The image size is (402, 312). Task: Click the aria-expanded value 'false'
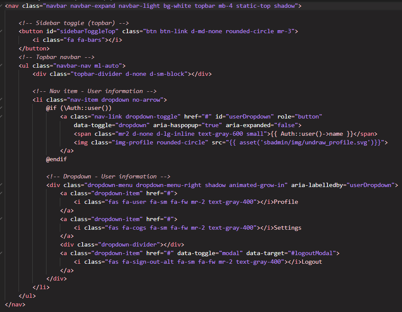[286, 125]
